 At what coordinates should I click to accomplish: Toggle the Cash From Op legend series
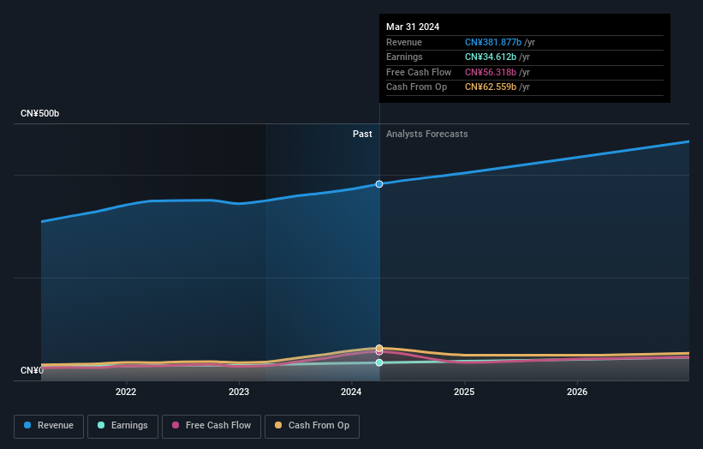pyautogui.click(x=312, y=426)
